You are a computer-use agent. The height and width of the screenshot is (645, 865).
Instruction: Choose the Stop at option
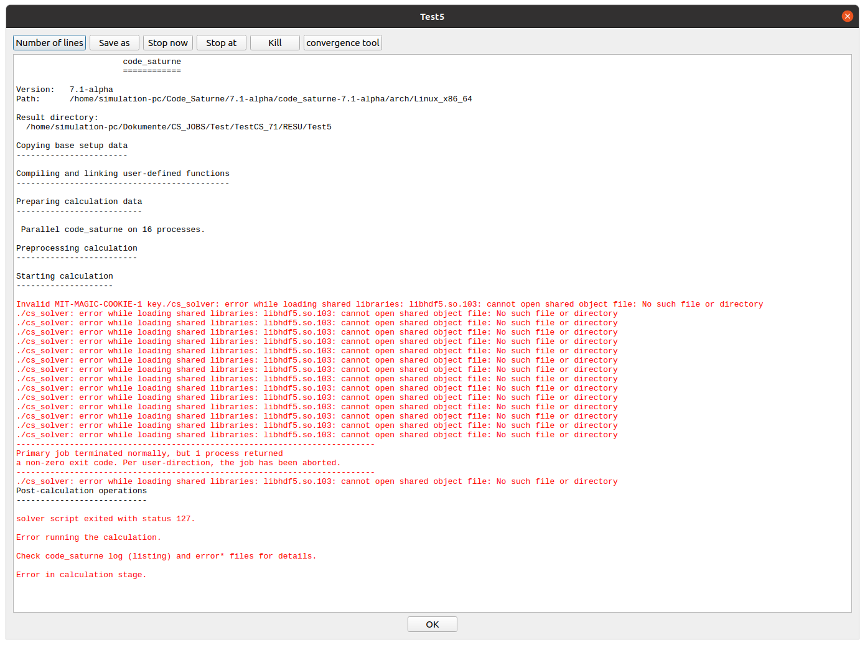pos(222,42)
